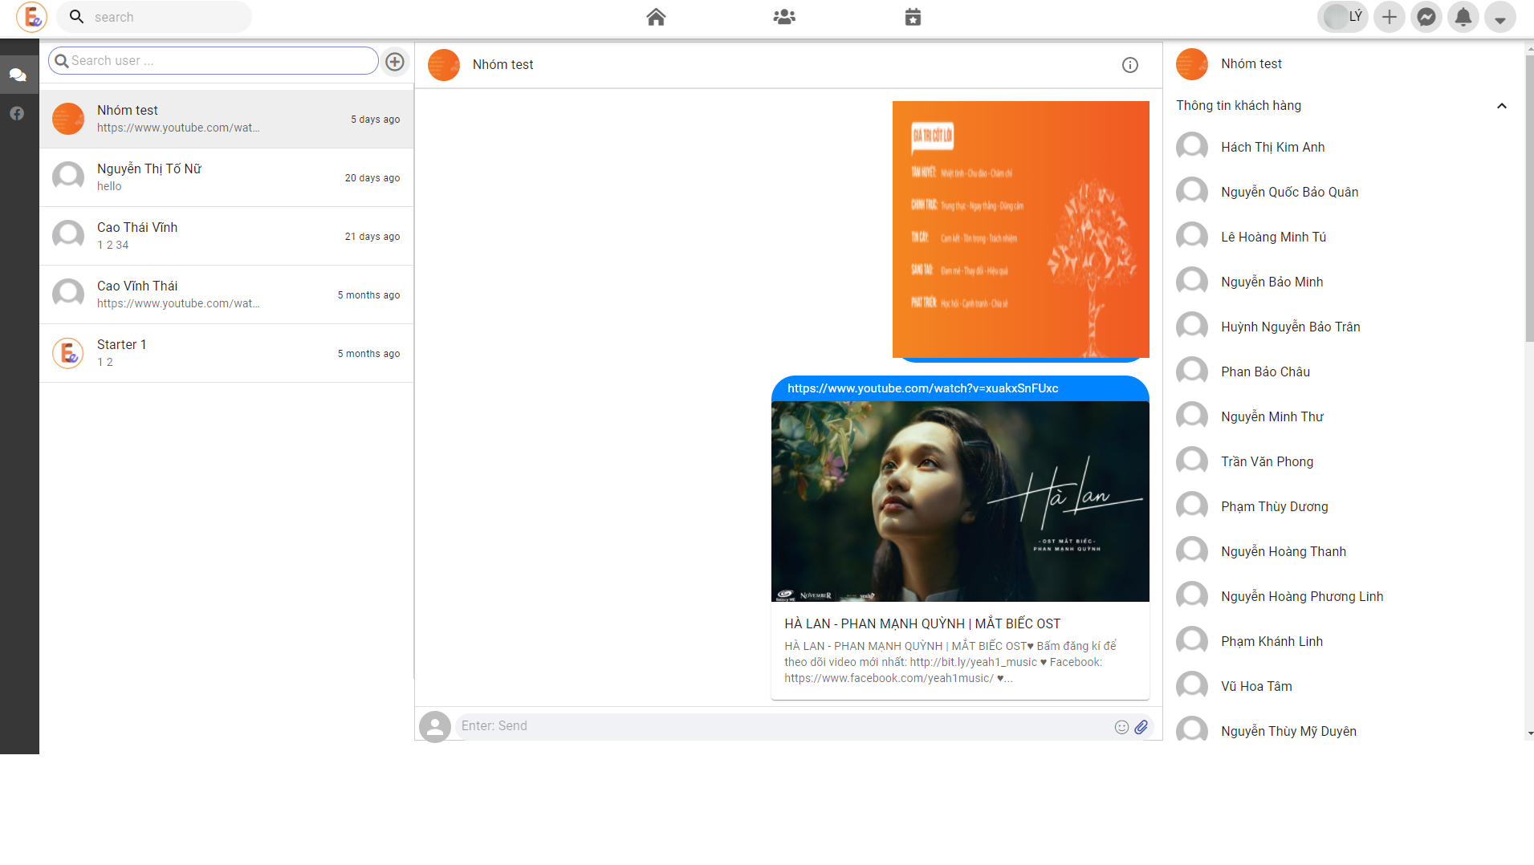Click avatar of Nguyễn Thị Tố Nữ in list
1534x865 pixels.
pos(68,177)
